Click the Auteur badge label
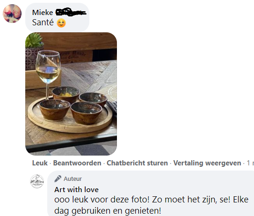Image resolution: width=254 pixels, height=216 pixels. click(73, 179)
